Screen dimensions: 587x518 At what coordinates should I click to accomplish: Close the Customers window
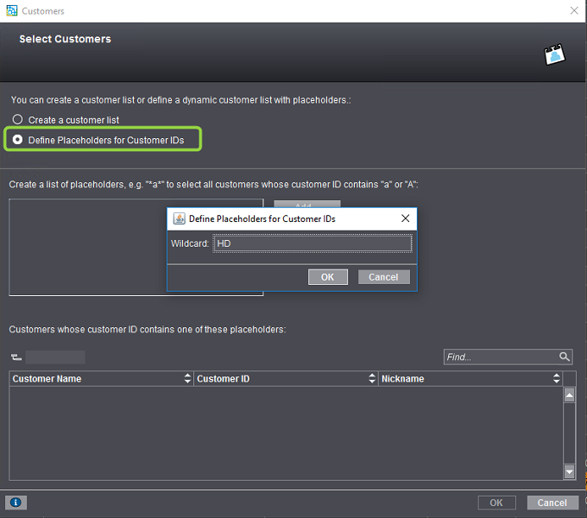coord(574,10)
